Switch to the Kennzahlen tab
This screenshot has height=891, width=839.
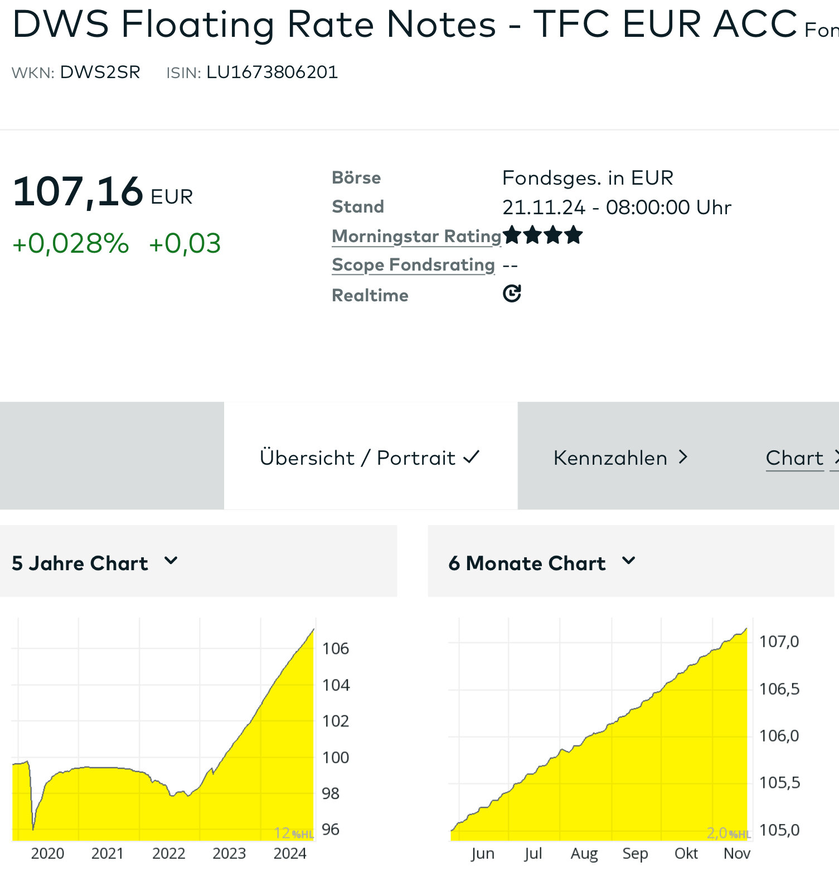[x=610, y=458]
